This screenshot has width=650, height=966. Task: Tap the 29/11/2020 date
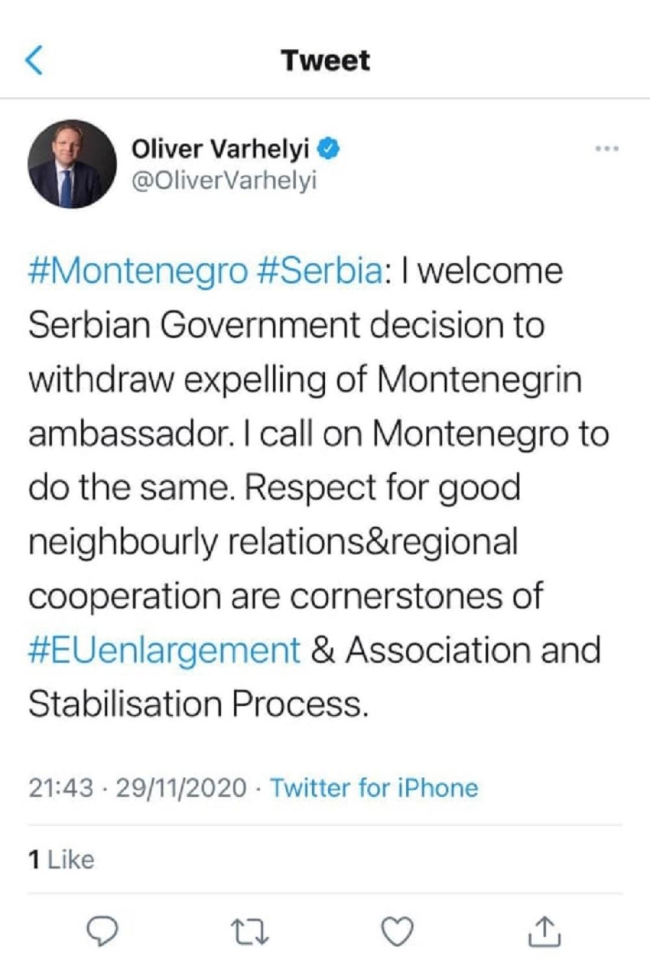click(181, 788)
